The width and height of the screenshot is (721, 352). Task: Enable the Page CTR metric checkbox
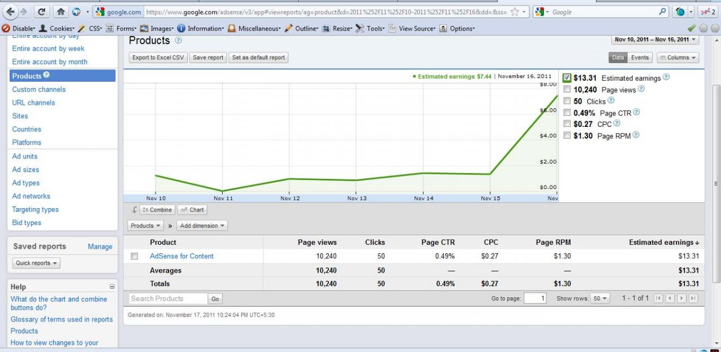point(567,112)
